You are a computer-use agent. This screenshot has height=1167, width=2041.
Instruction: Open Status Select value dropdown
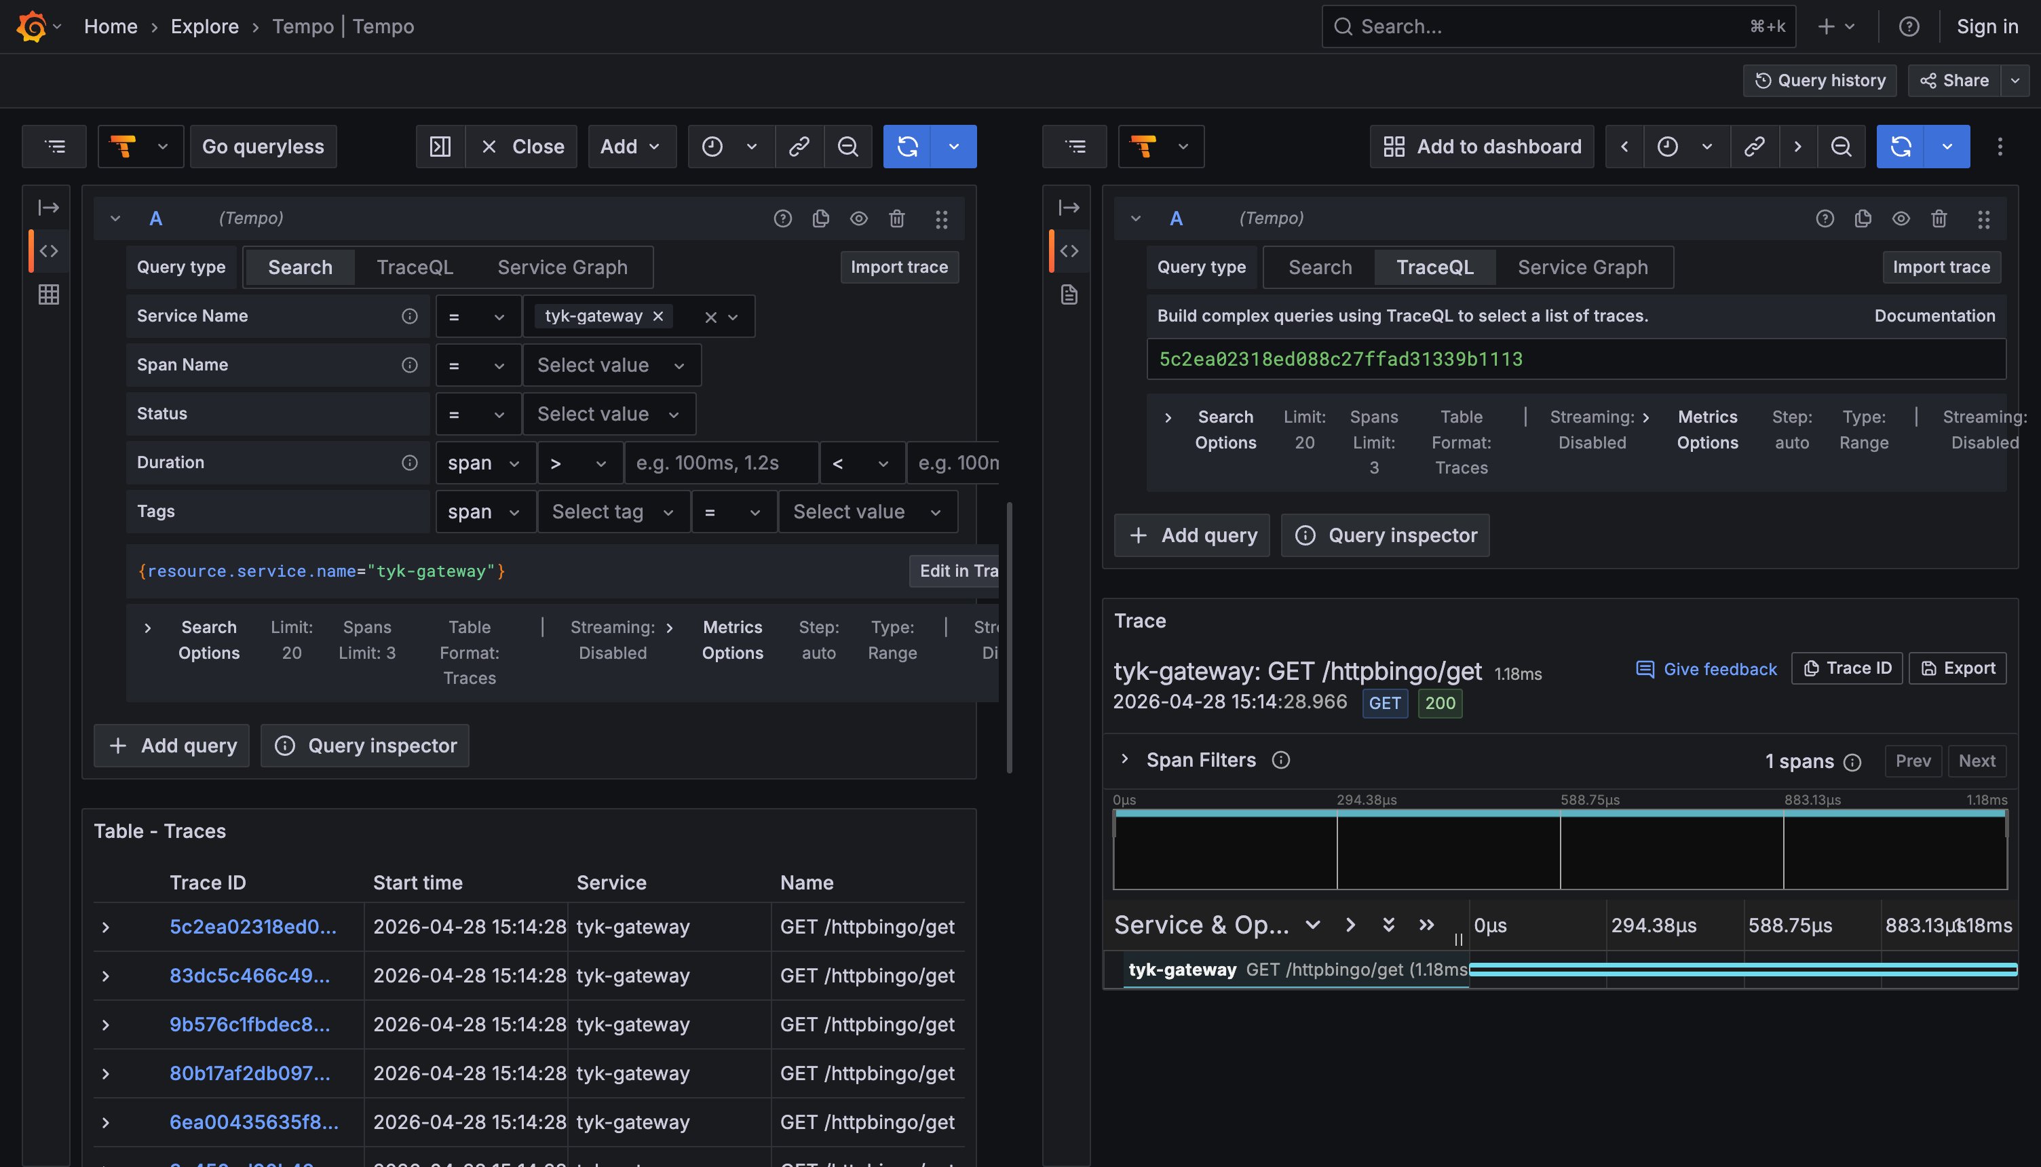coord(609,415)
